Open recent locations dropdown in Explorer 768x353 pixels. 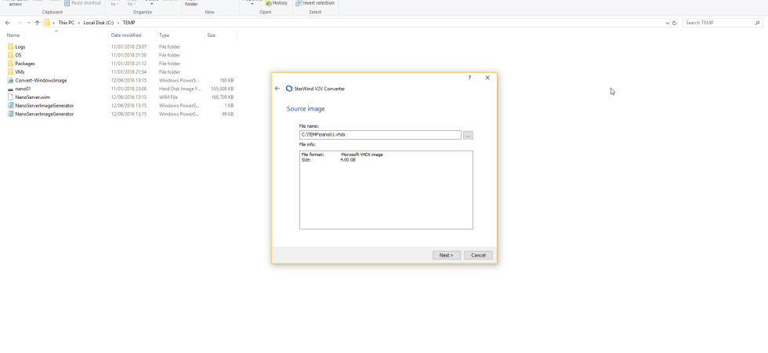click(29, 23)
